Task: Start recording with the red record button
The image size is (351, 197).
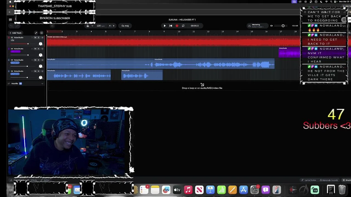Action: (x=177, y=26)
